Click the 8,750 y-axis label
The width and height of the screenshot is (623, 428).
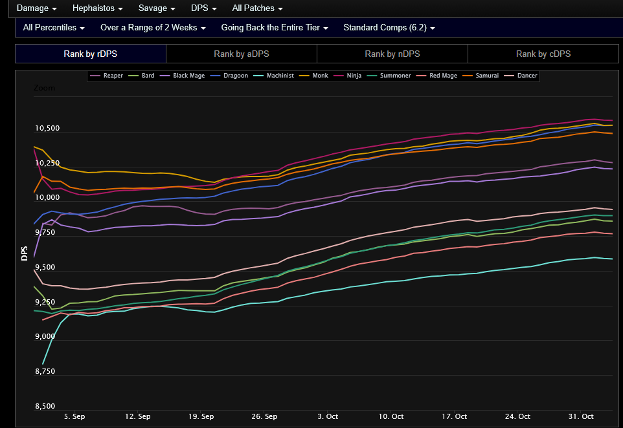pos(45,371)
